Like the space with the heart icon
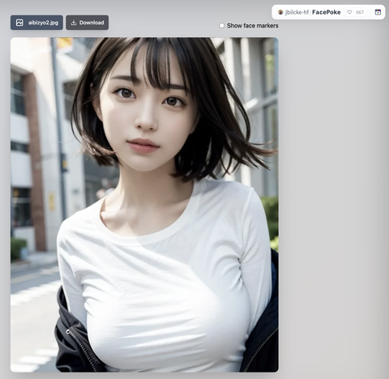 pos(349,12)
